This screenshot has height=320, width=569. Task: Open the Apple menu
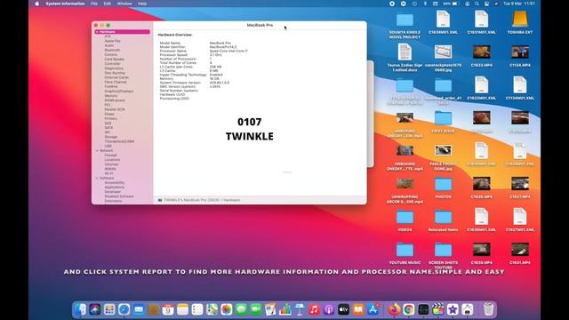tap(36, 4)
